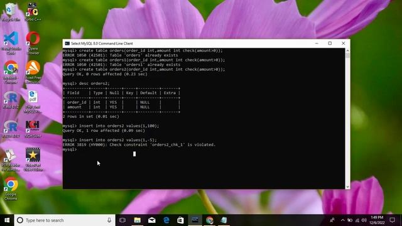The height and width of the screenshot is (226, 402).
Task: Expand the hidden system tray icons
Action: click(343, 220)
